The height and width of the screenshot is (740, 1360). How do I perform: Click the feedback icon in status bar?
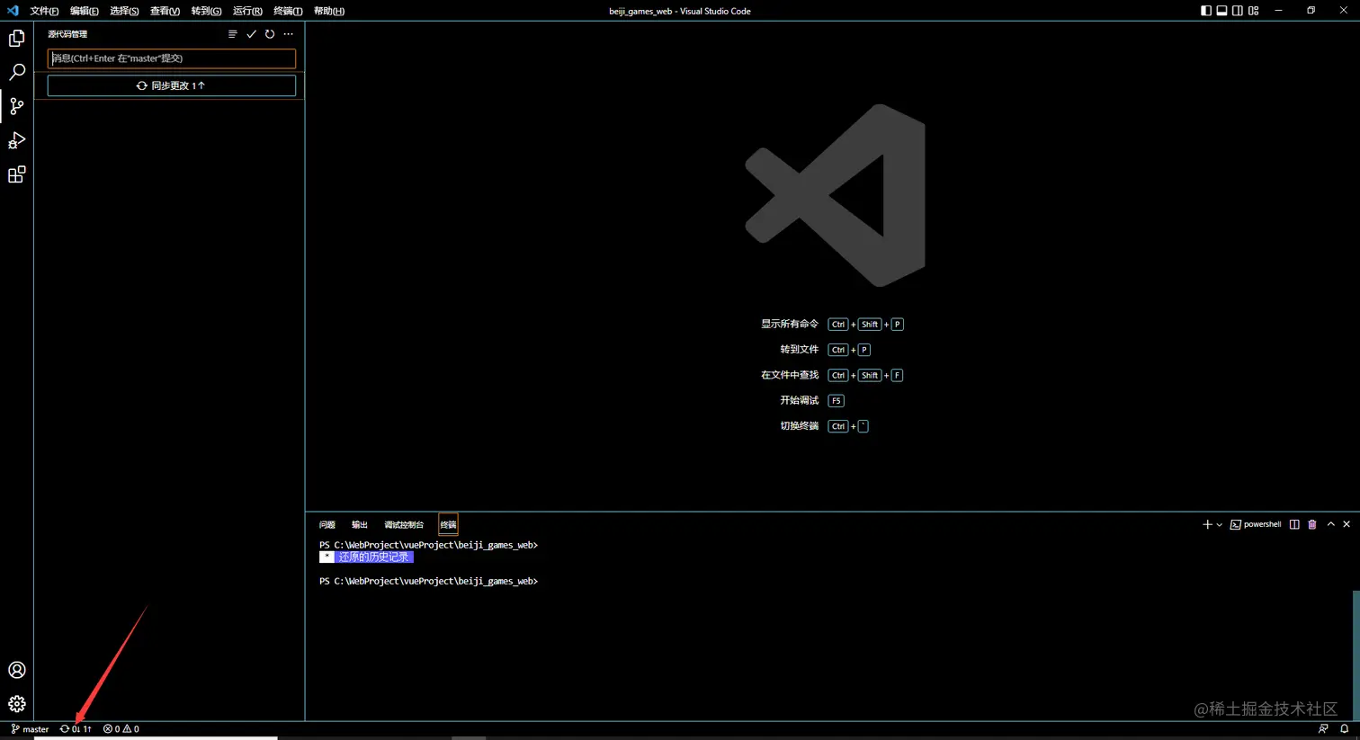[1323, 729]
